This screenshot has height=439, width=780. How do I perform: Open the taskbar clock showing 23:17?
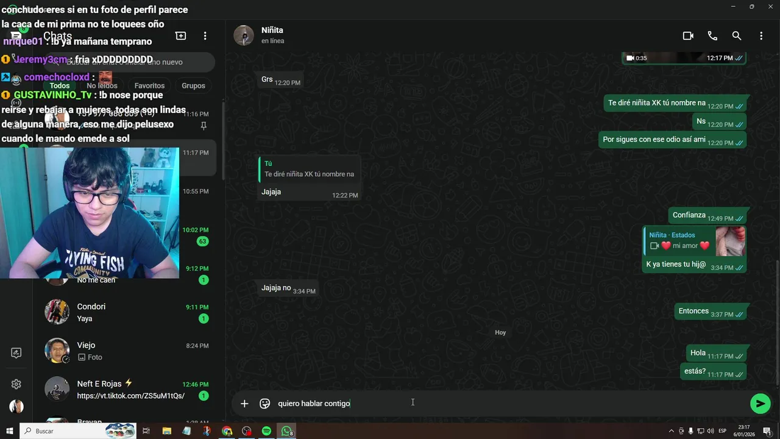coord(744,431)
